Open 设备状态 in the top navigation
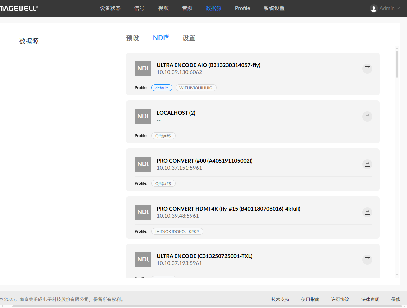 [x=110, y=8]
